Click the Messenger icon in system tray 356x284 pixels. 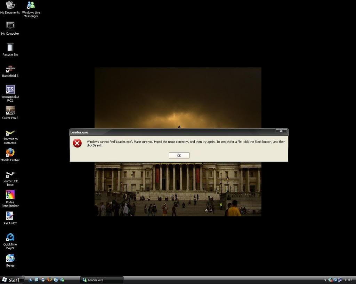(x=330, y=280)
